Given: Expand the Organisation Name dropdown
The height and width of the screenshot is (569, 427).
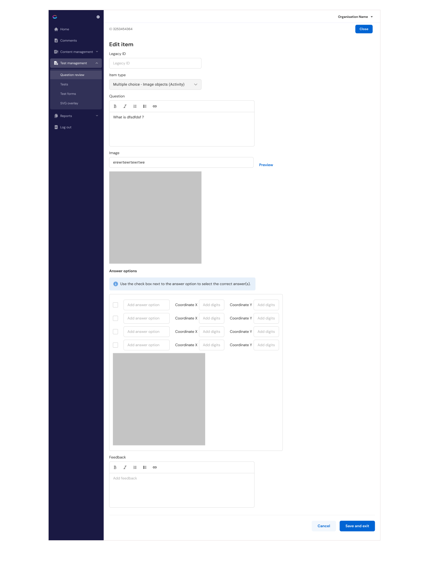Looking at the screenshot, I should click(x=355, y=17).
